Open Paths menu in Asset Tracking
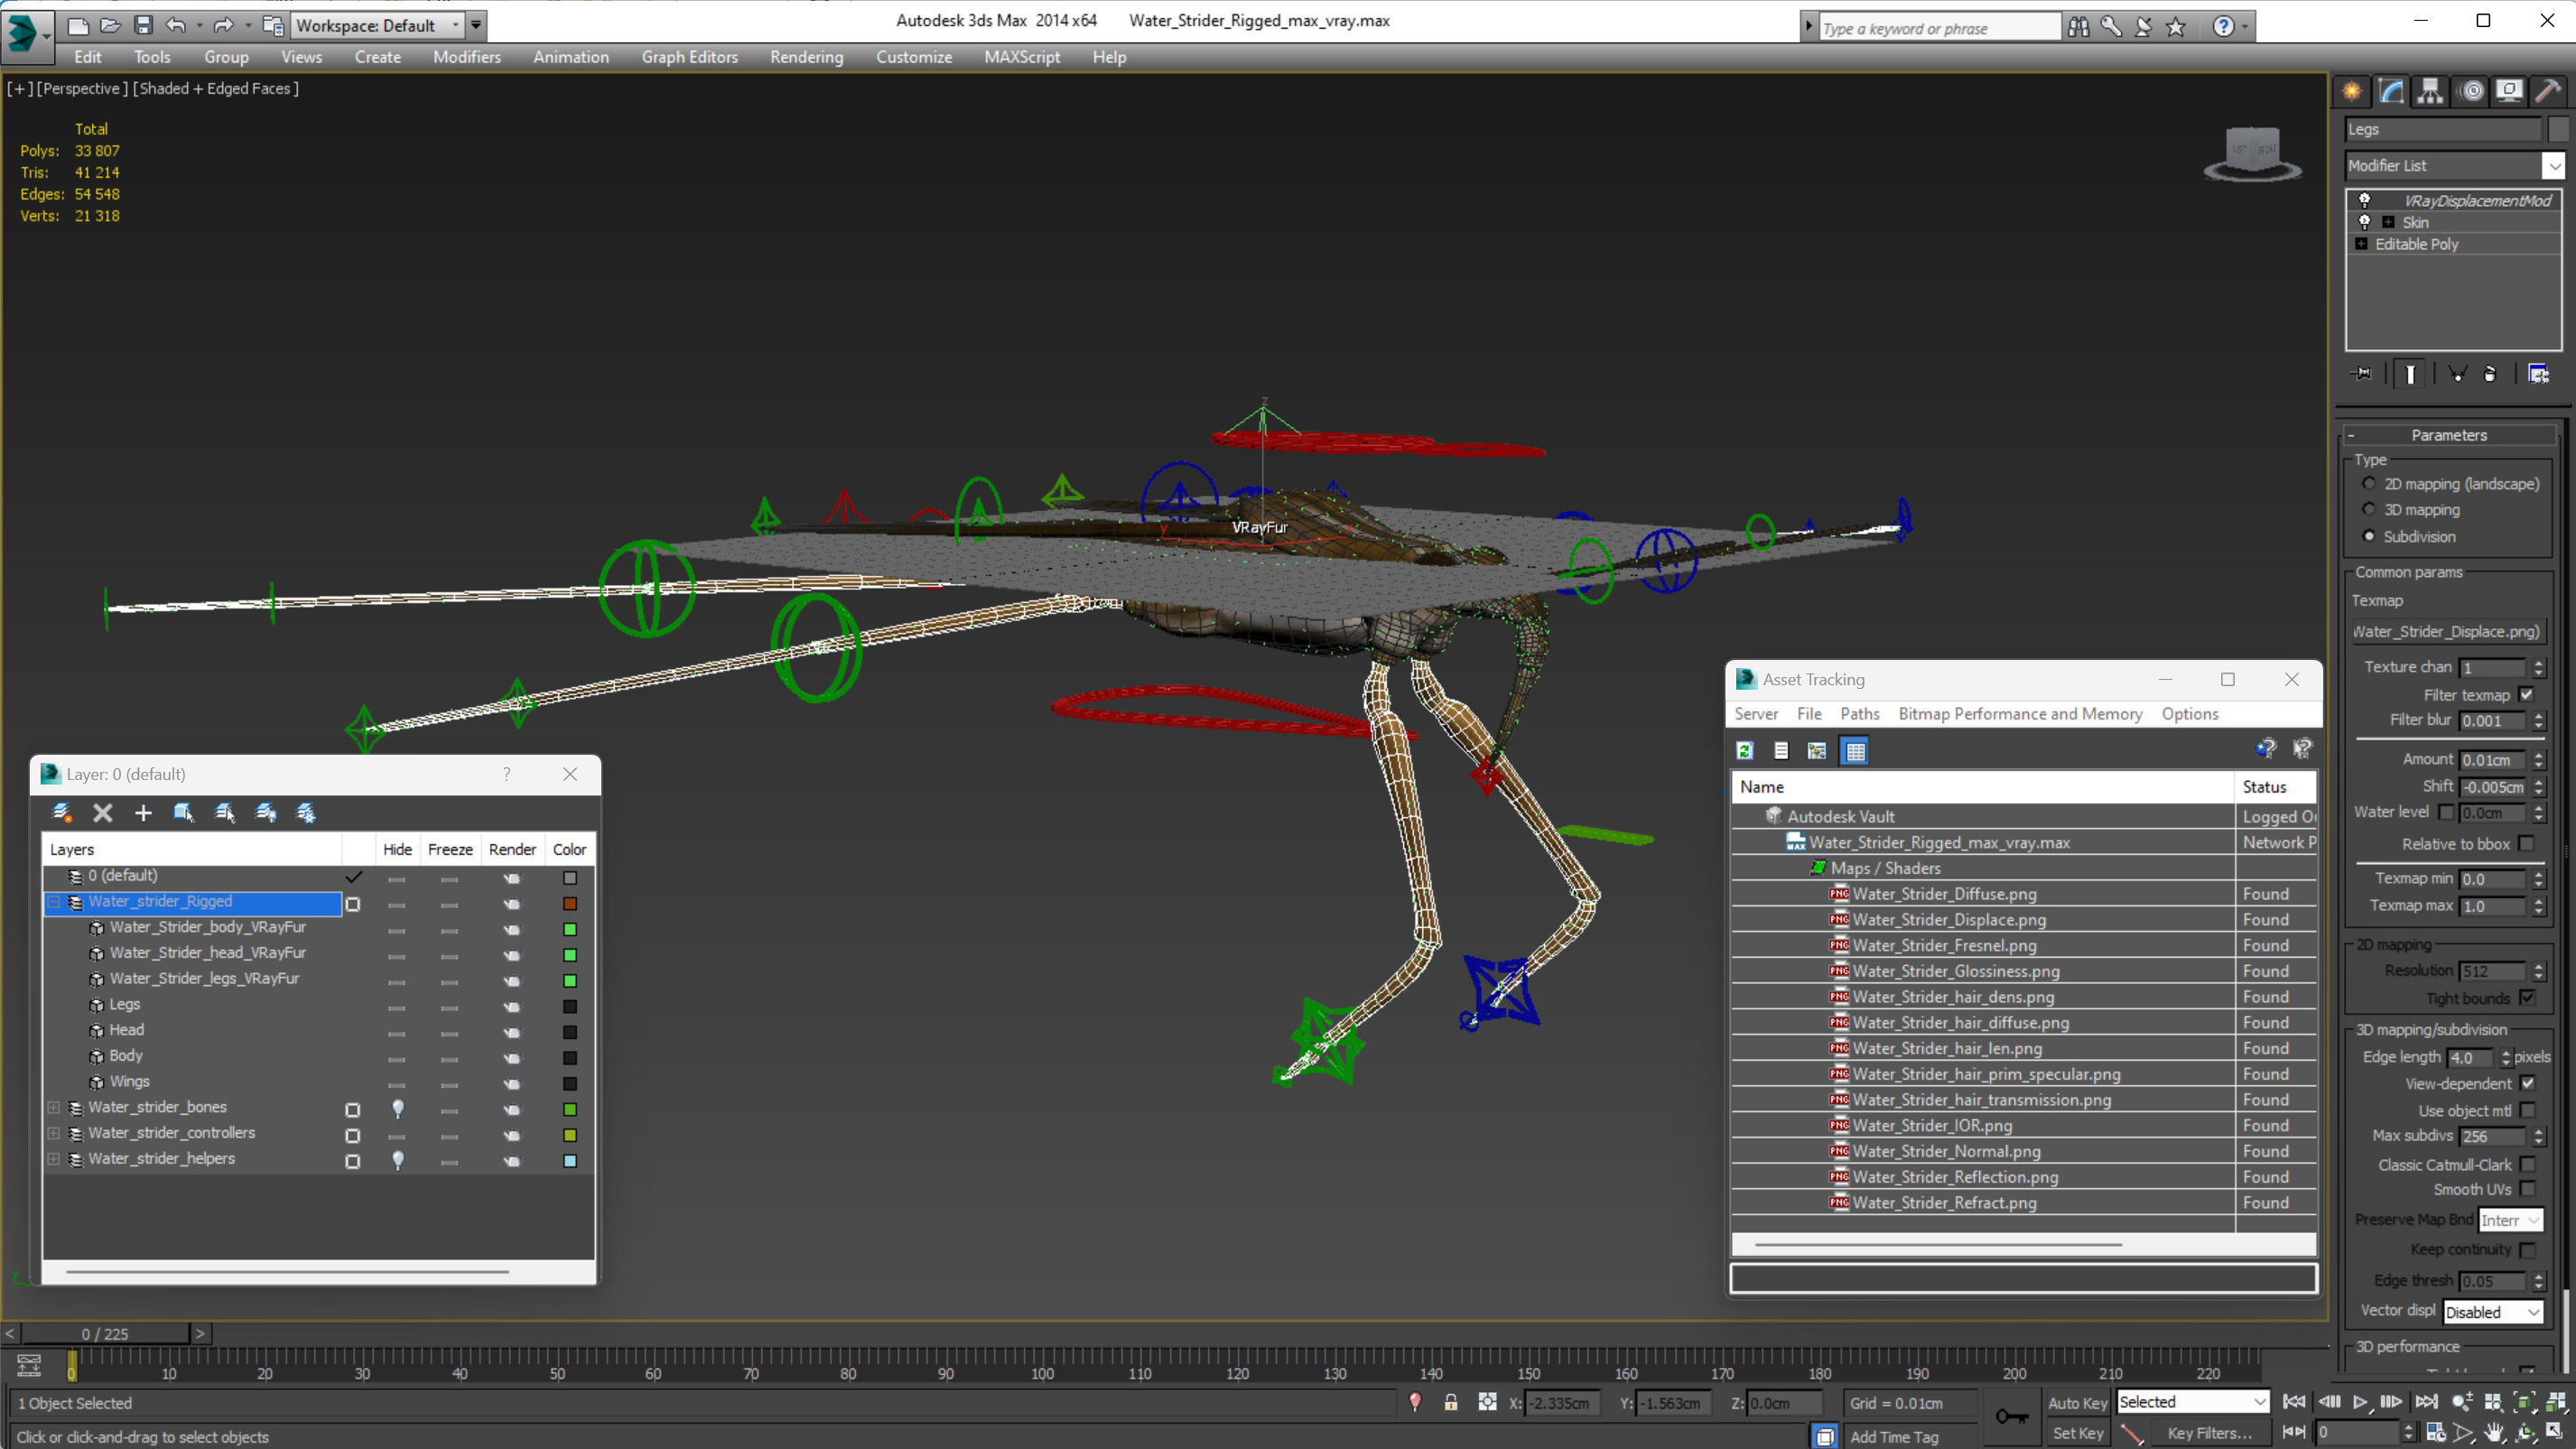 1859,714
